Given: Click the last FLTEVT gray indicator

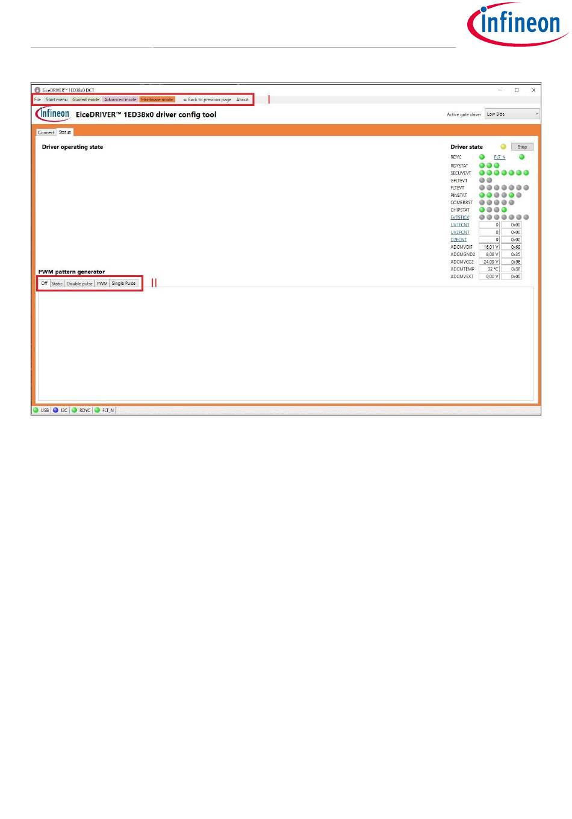Looking at the screenshot, I should tap(526, 188).
